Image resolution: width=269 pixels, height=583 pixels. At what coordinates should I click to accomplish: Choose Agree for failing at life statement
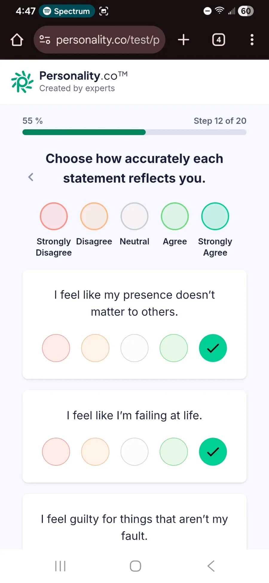point(174,452)
